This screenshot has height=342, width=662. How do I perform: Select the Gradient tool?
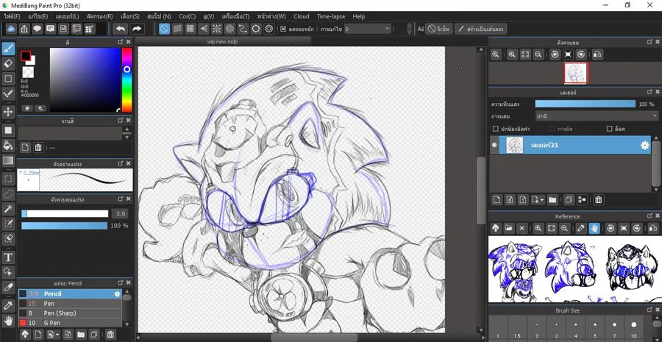tap(8, 160)
